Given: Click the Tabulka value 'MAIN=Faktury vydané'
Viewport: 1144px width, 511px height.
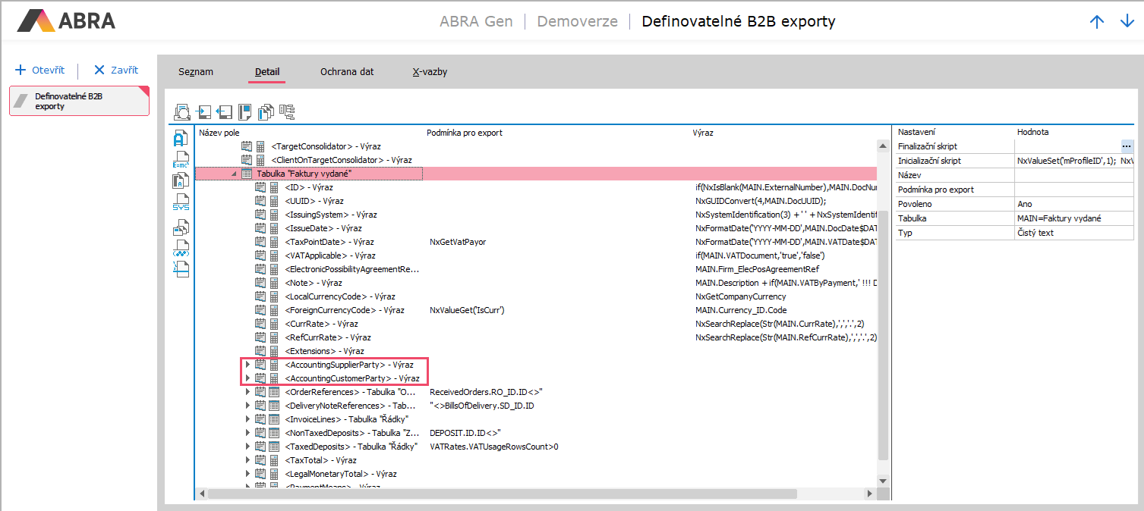Looking at the screenshot, I should (x=1059, y=218).
